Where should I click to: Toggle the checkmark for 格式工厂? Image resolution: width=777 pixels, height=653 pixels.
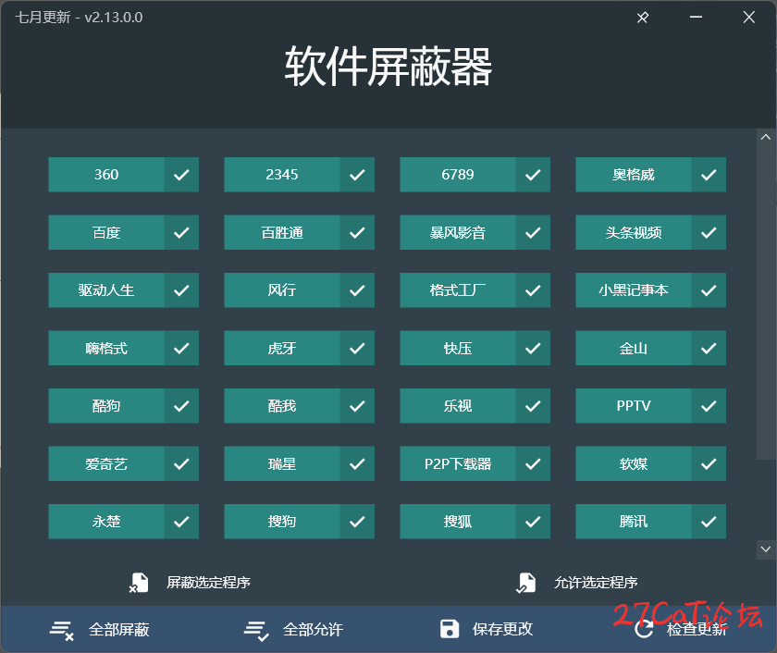[x=533, y=290]
